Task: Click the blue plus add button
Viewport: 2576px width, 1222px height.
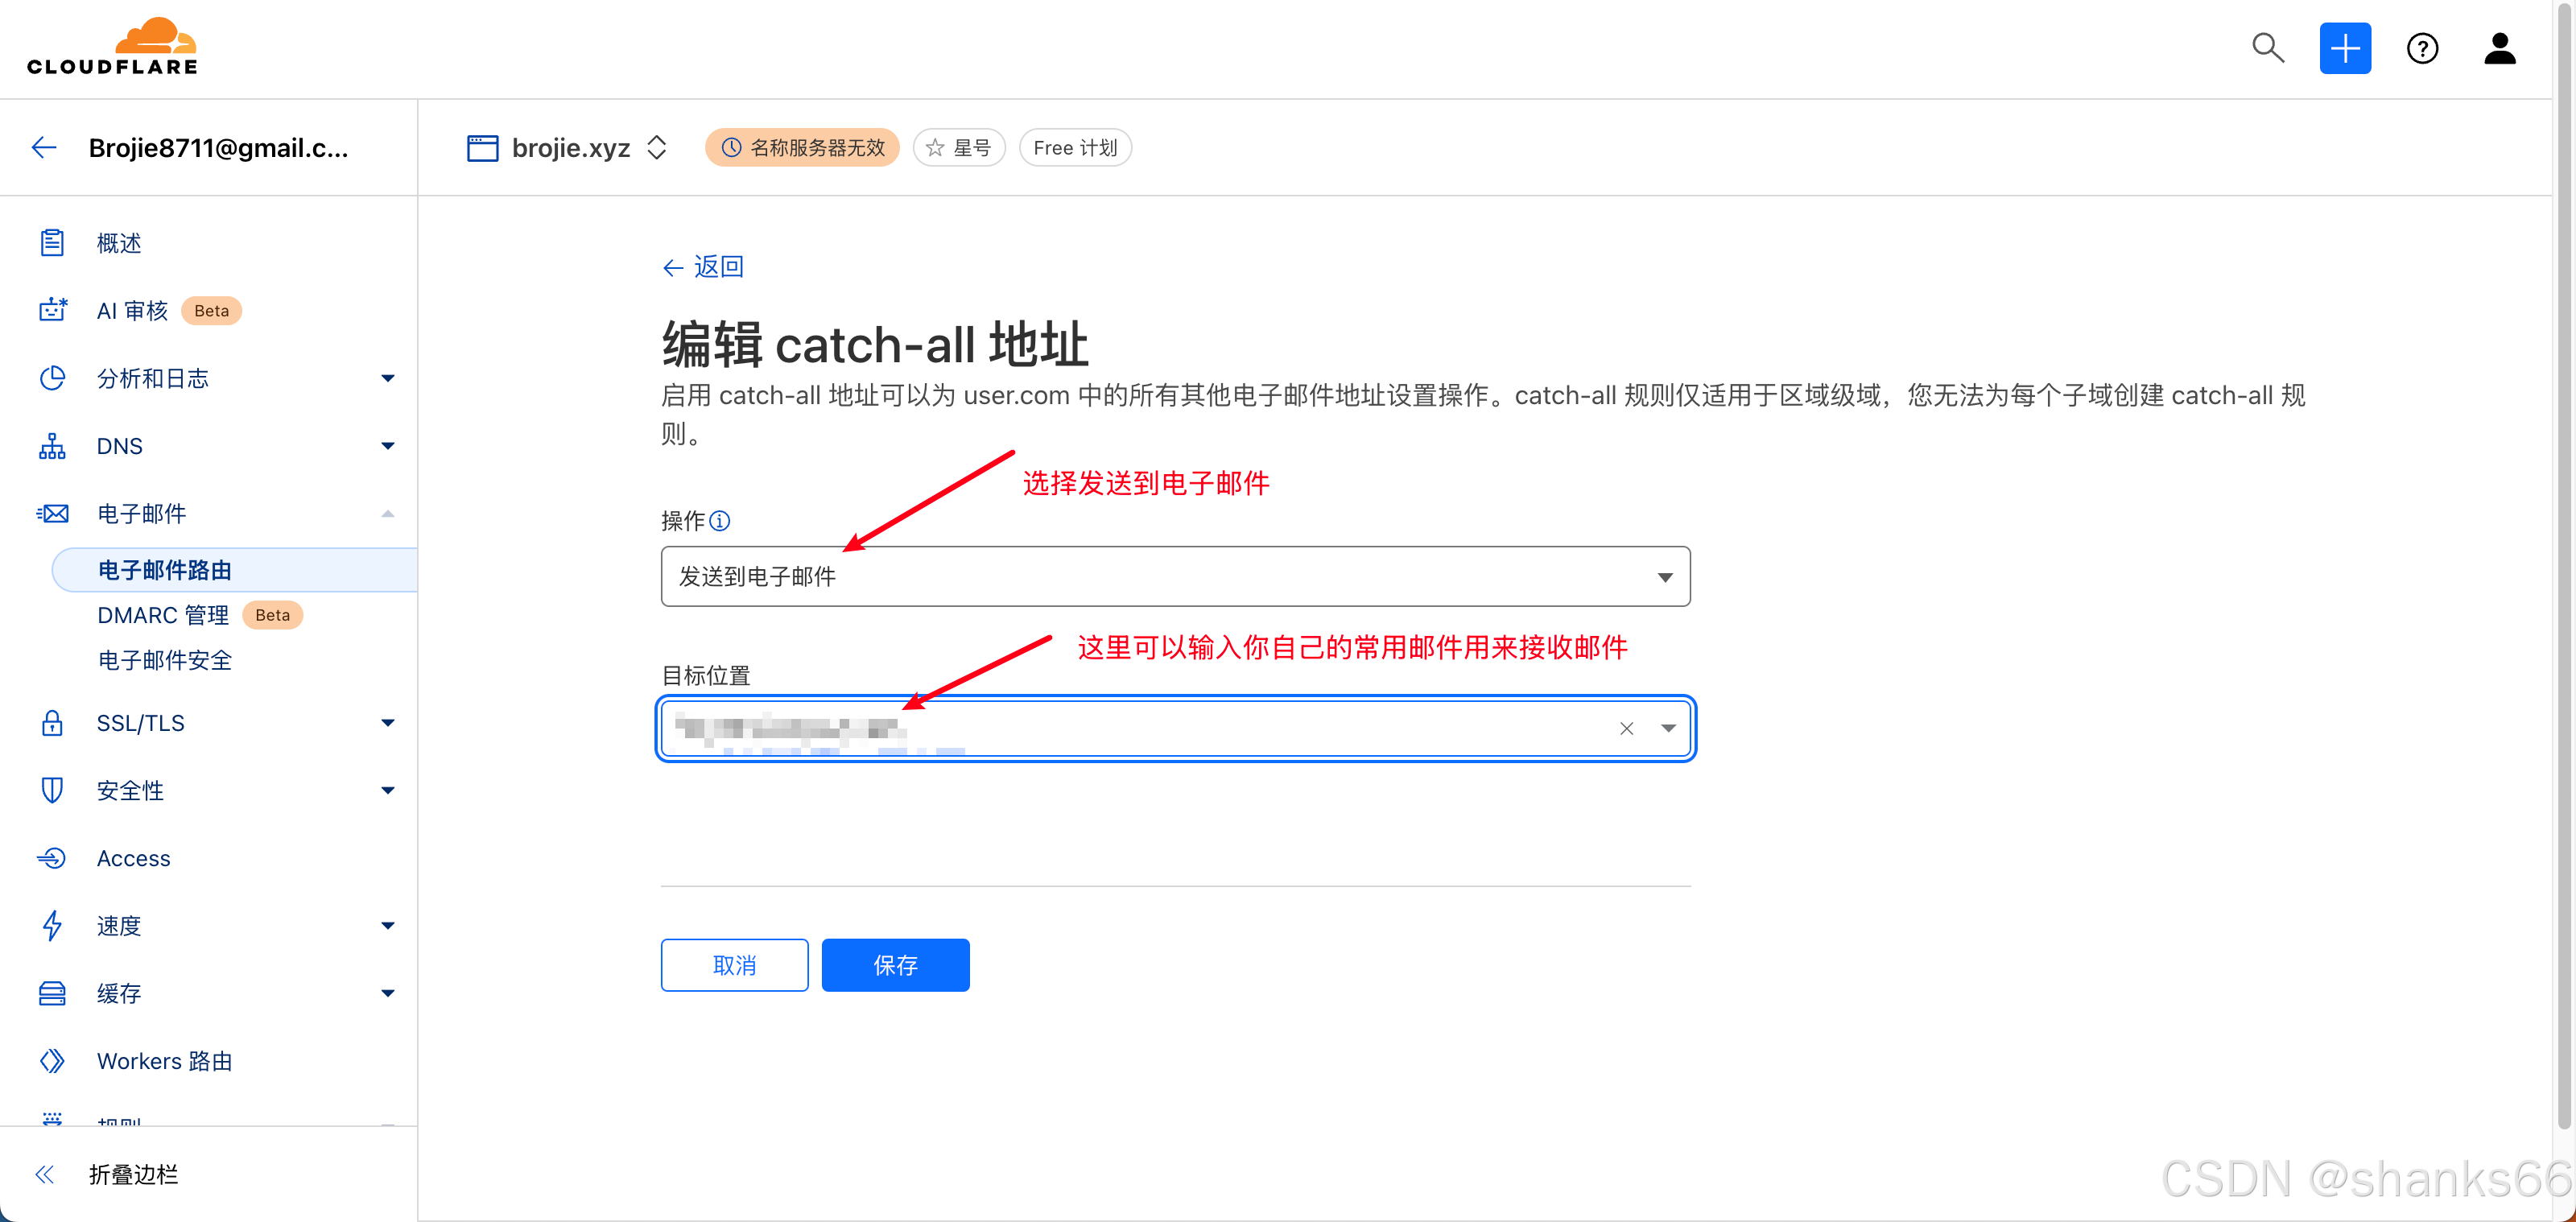Action: pos(2344,48)
